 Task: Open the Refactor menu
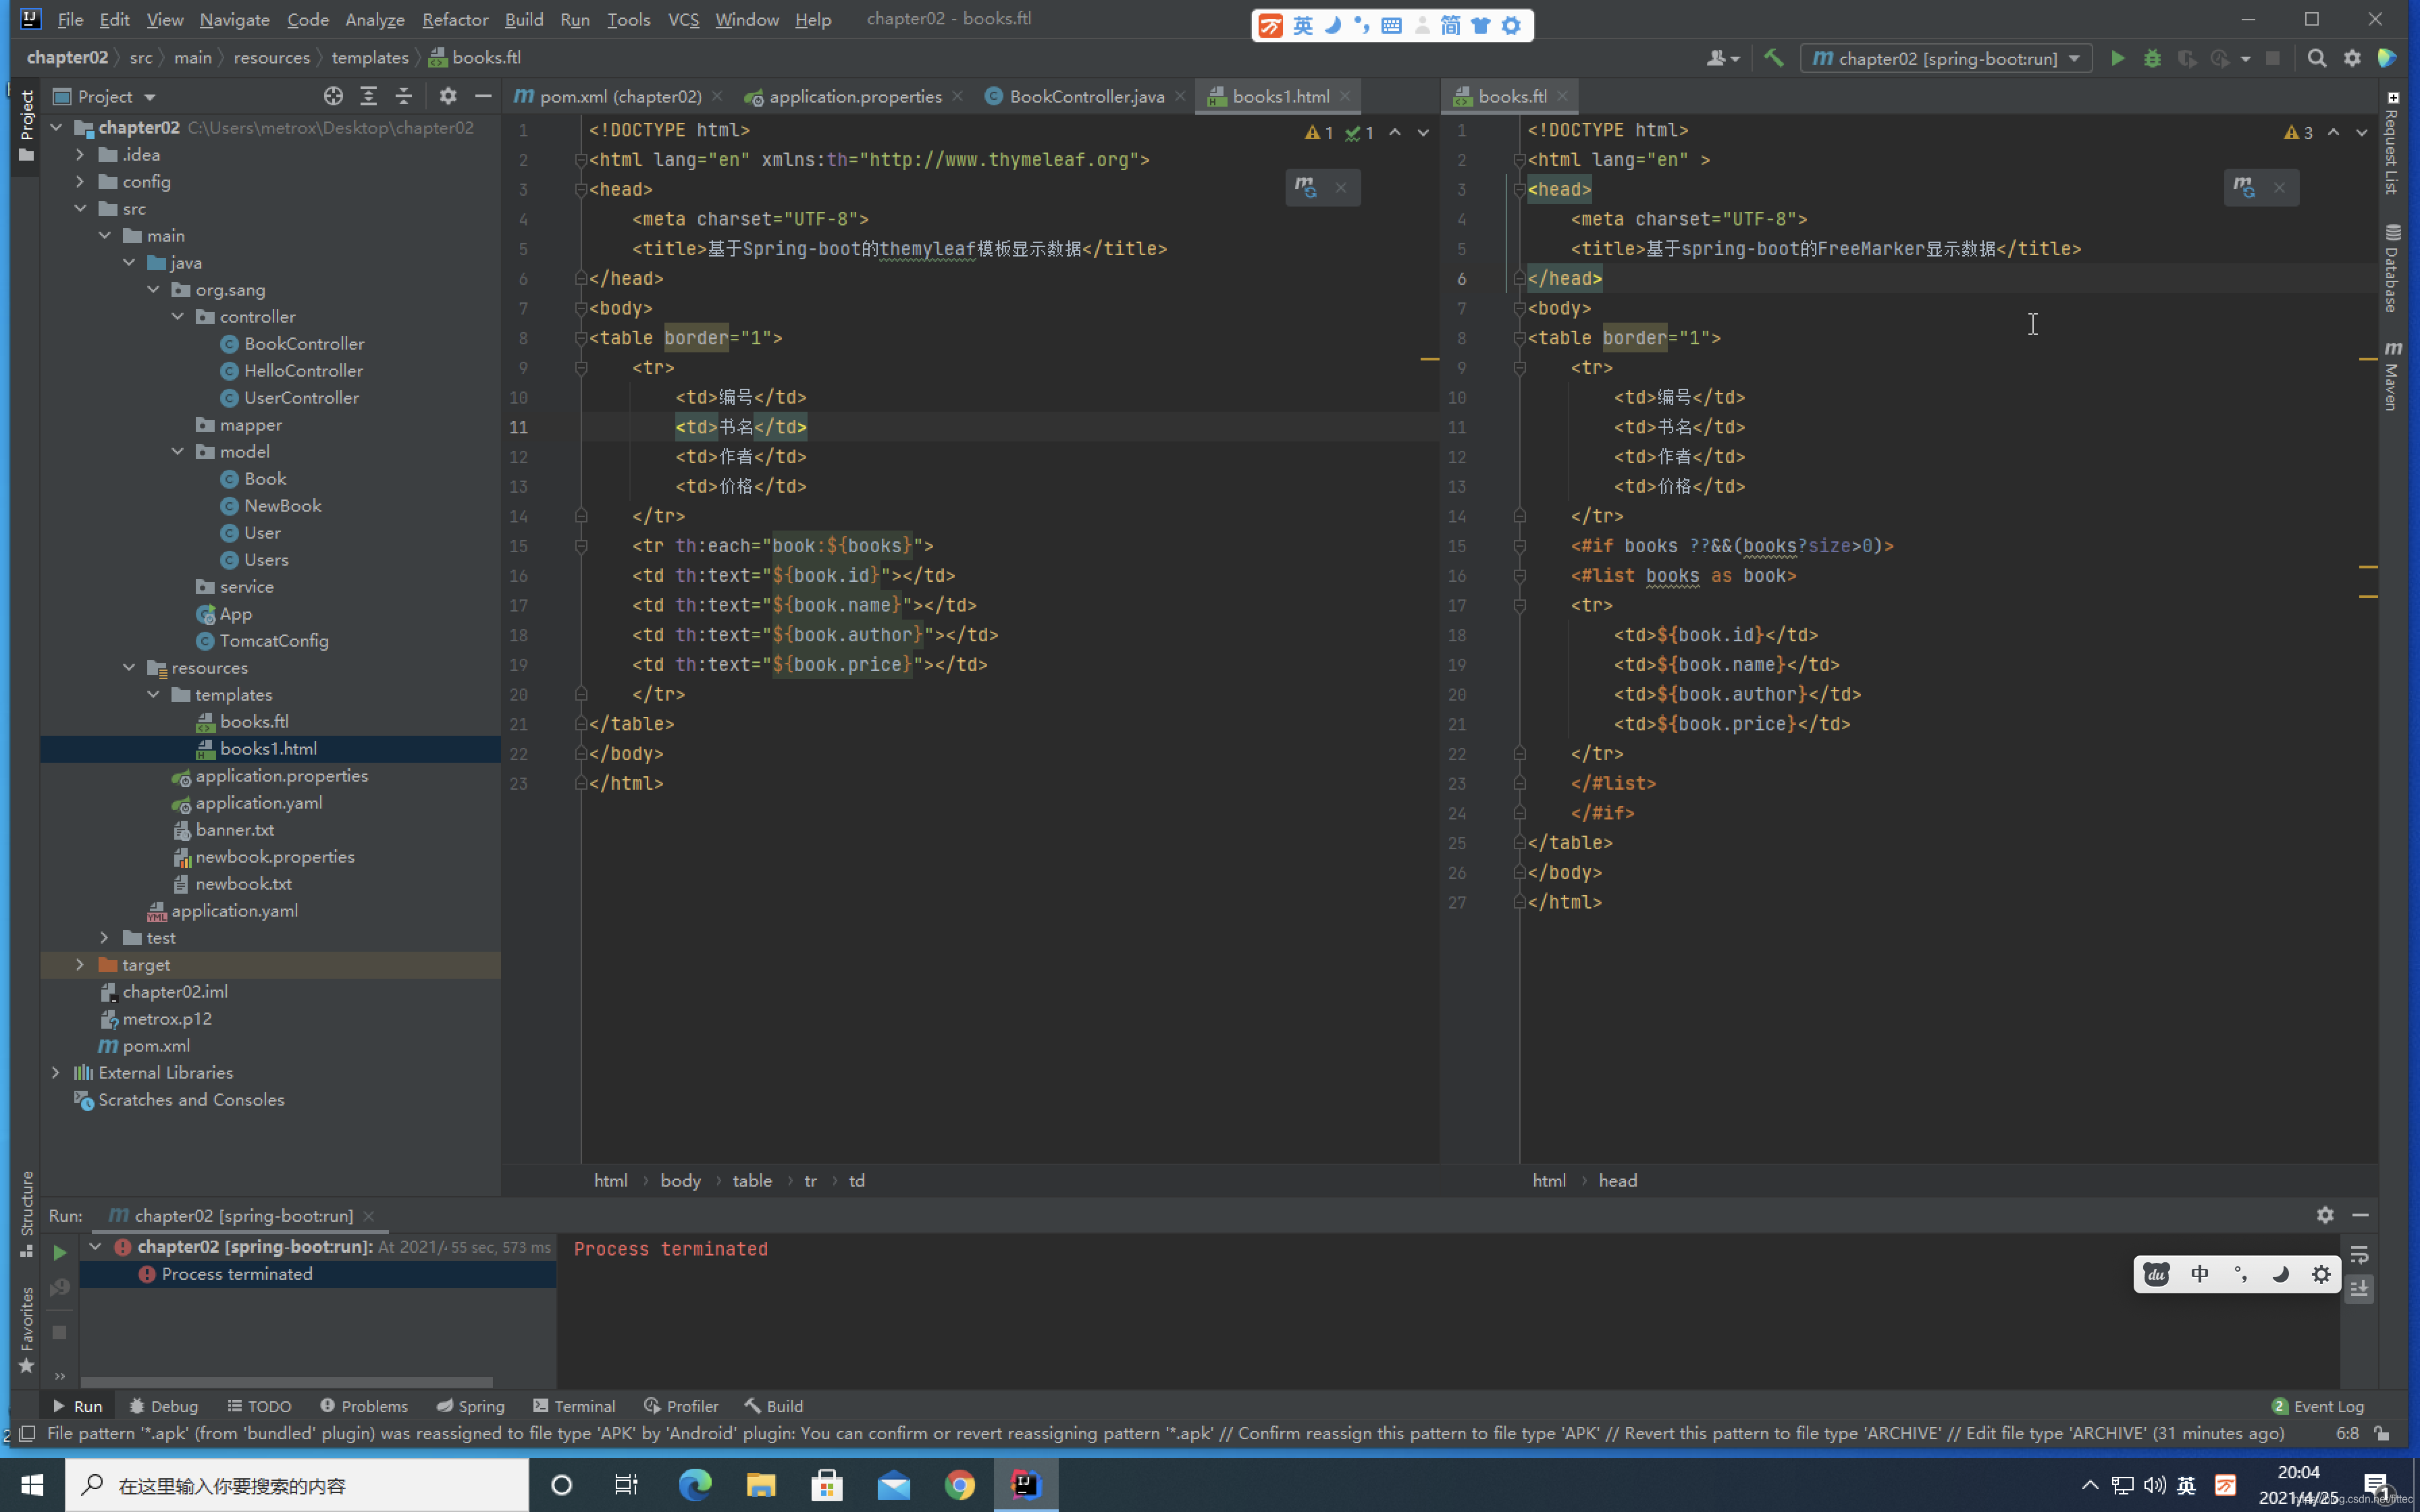tap(454, 19)
